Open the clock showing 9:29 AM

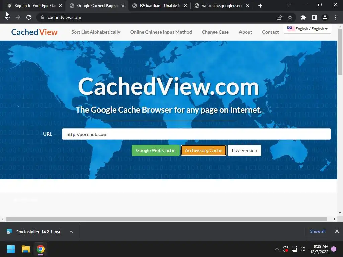pos(319,249)
